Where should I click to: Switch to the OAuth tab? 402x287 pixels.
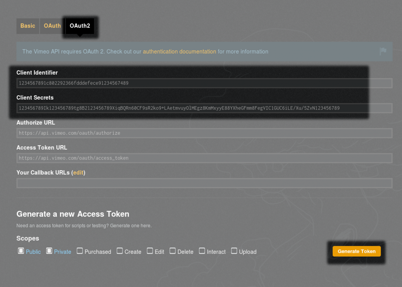[52, 26]
